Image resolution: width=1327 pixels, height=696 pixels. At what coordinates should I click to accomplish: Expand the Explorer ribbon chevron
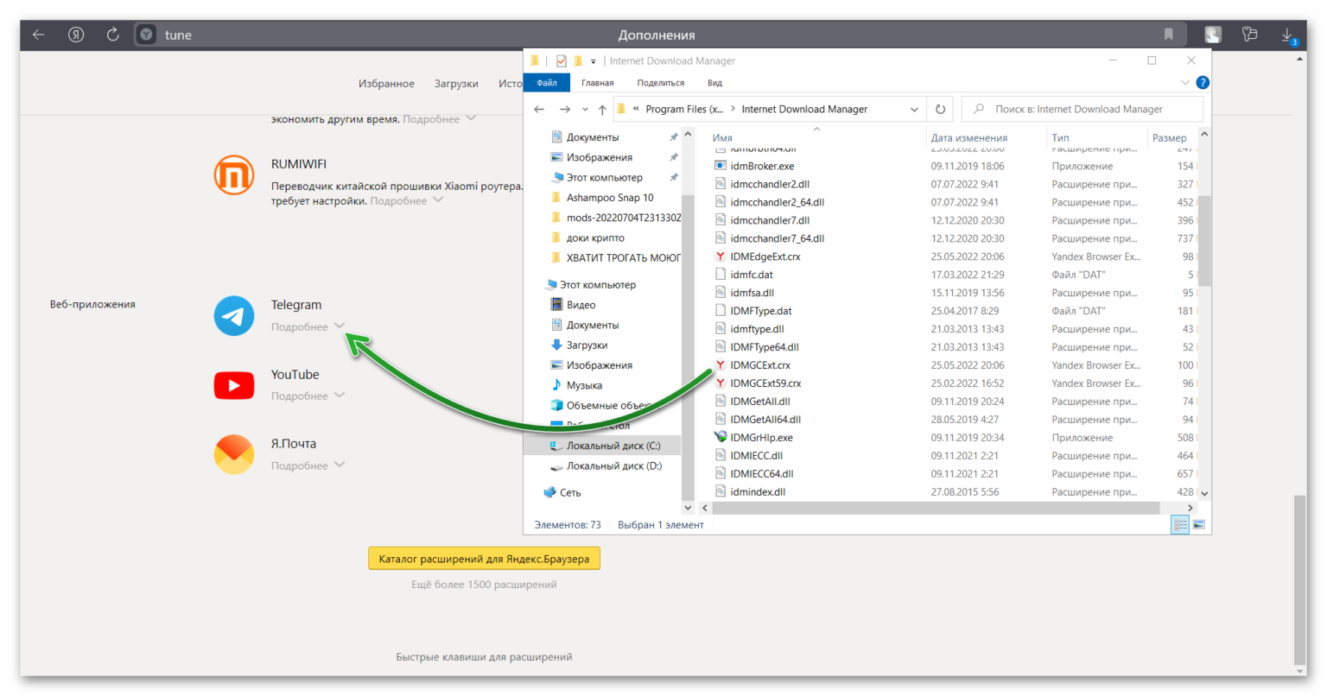pos(1184,83)
